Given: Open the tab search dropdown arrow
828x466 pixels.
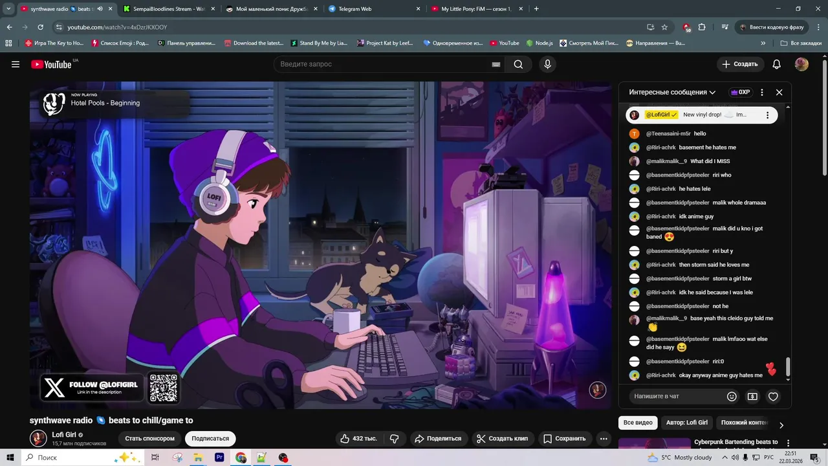Looking at the screenshot, I should pyautogui.click(x=8, y=9).
